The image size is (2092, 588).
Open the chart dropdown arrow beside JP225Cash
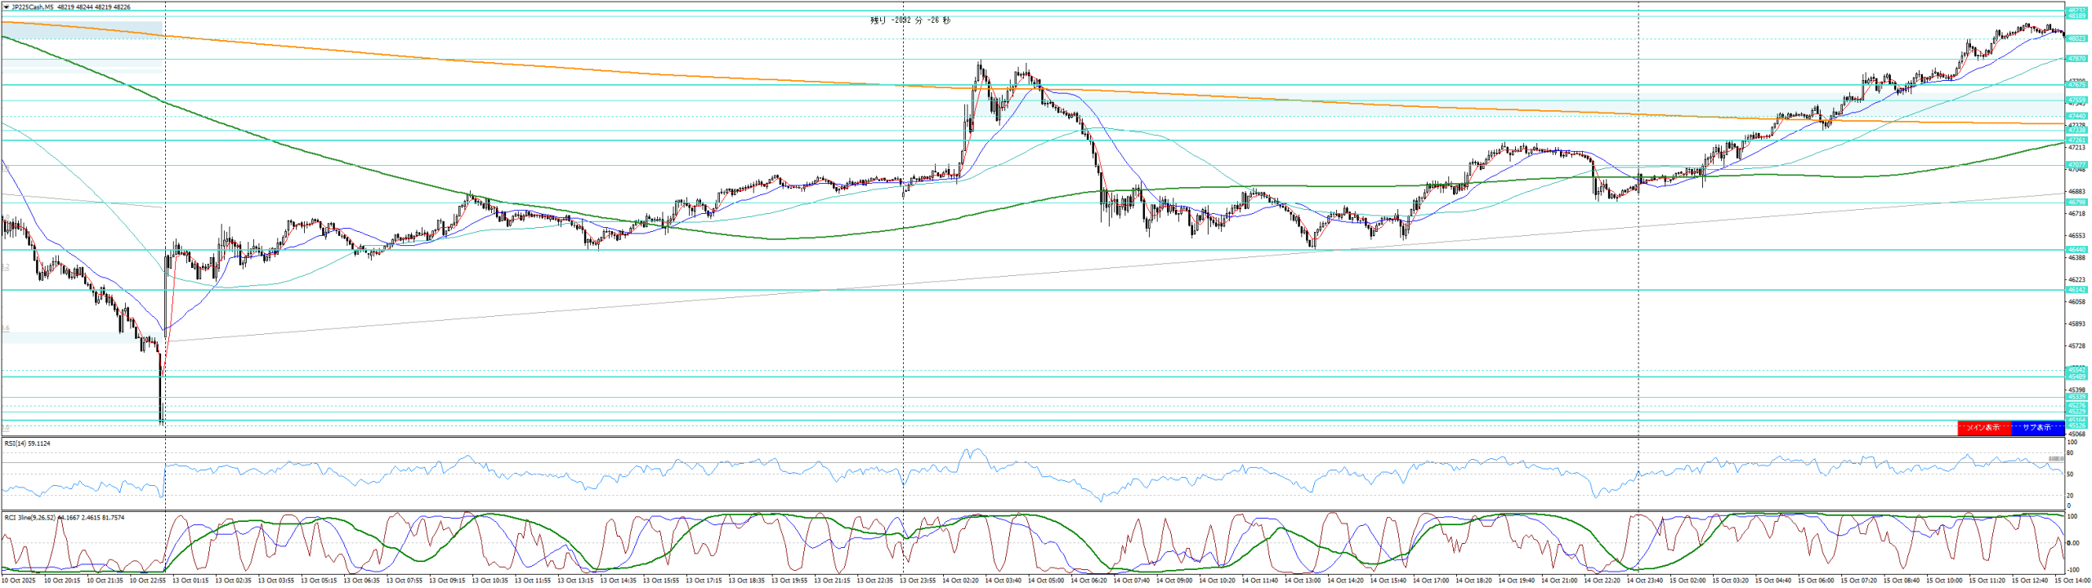tap(7, 7)
